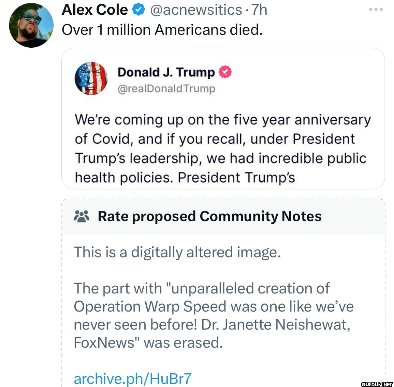Select the "Over 1 million Americans died" text
This screenshot has width=394, height=387.
pyautogui.click(x=162, y=30)
